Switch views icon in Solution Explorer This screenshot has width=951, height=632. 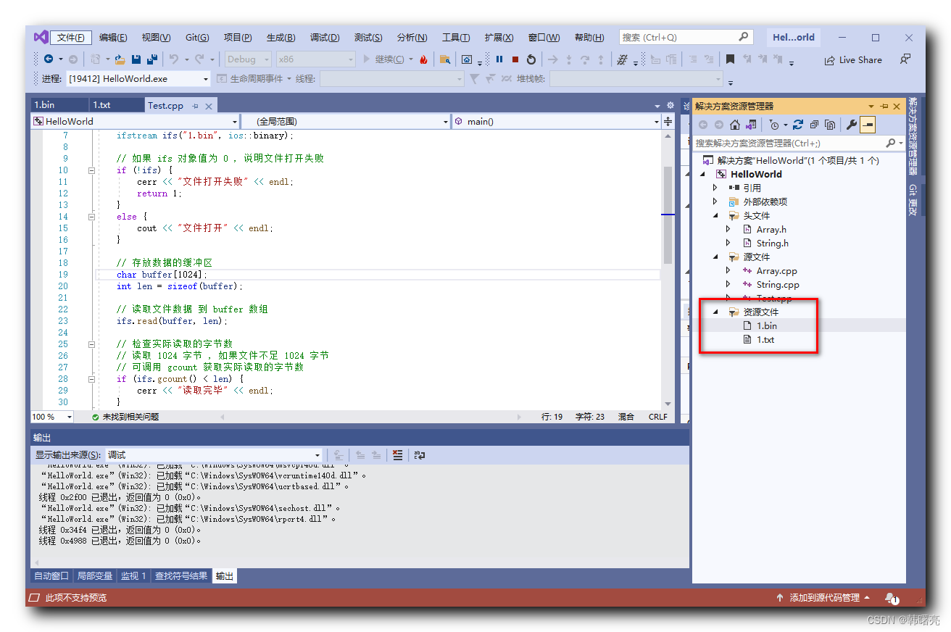point(751,125)
